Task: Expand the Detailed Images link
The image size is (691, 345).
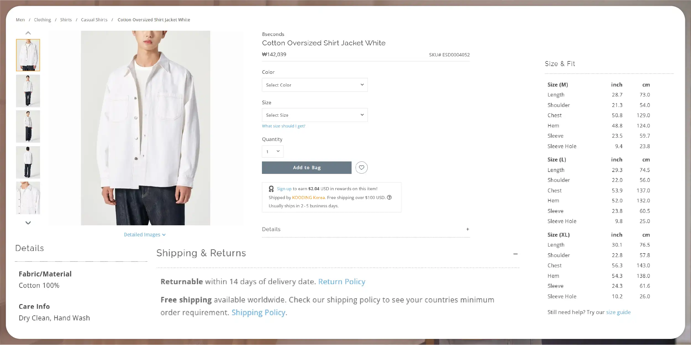Action: click(144, 235)
